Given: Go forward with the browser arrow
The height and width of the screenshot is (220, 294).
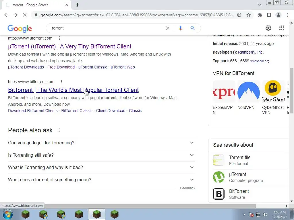Looking at the screenshot, I should pyautogui.click(x=16, y=15).
